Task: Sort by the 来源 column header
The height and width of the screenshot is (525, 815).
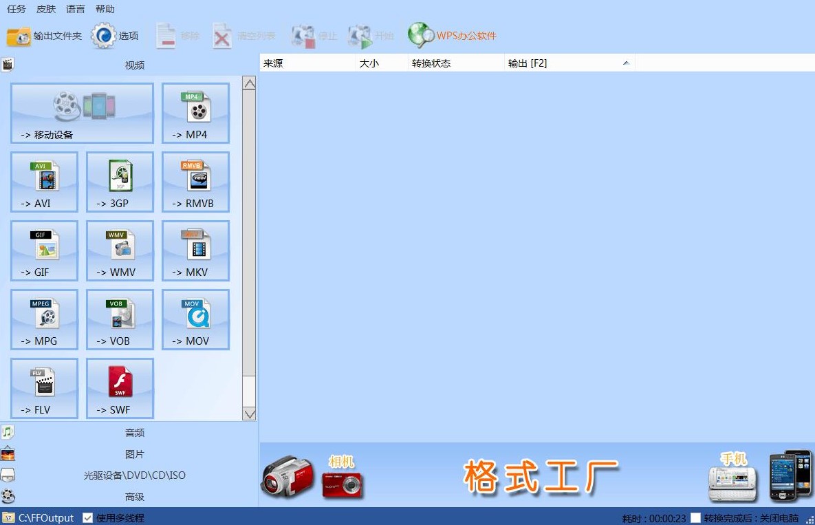Action: click(307, 63)
